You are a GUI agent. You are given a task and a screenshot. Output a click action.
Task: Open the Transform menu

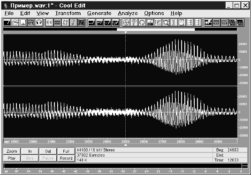(x=68, y=13)
